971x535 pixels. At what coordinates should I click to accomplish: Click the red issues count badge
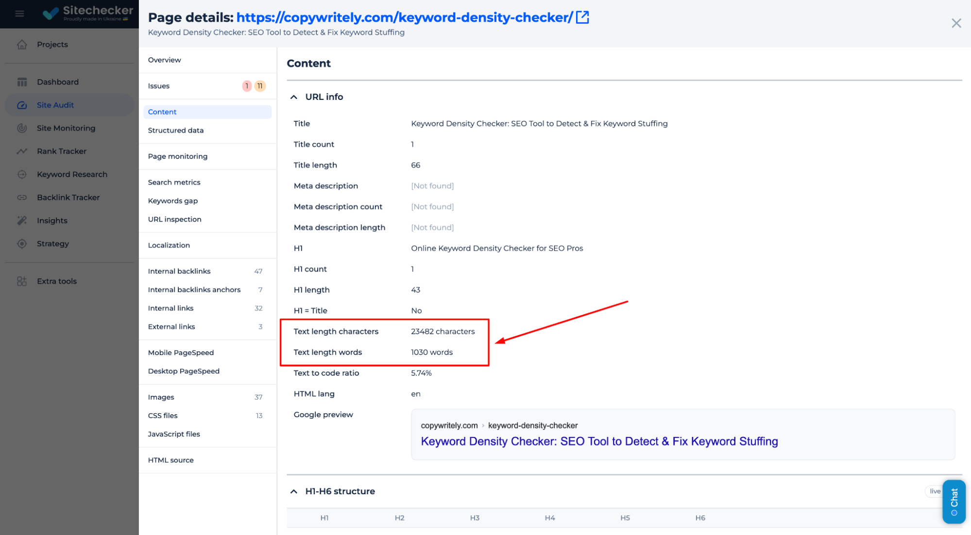coord(247,86)
